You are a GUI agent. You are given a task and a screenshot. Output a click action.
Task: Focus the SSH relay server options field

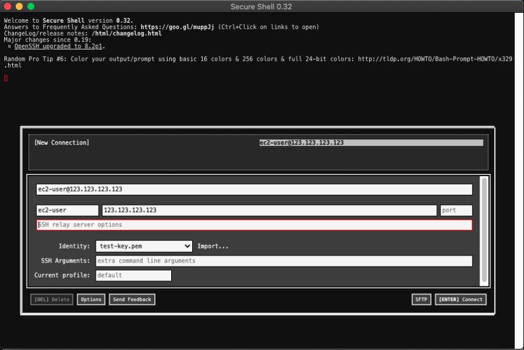(254, 225)
